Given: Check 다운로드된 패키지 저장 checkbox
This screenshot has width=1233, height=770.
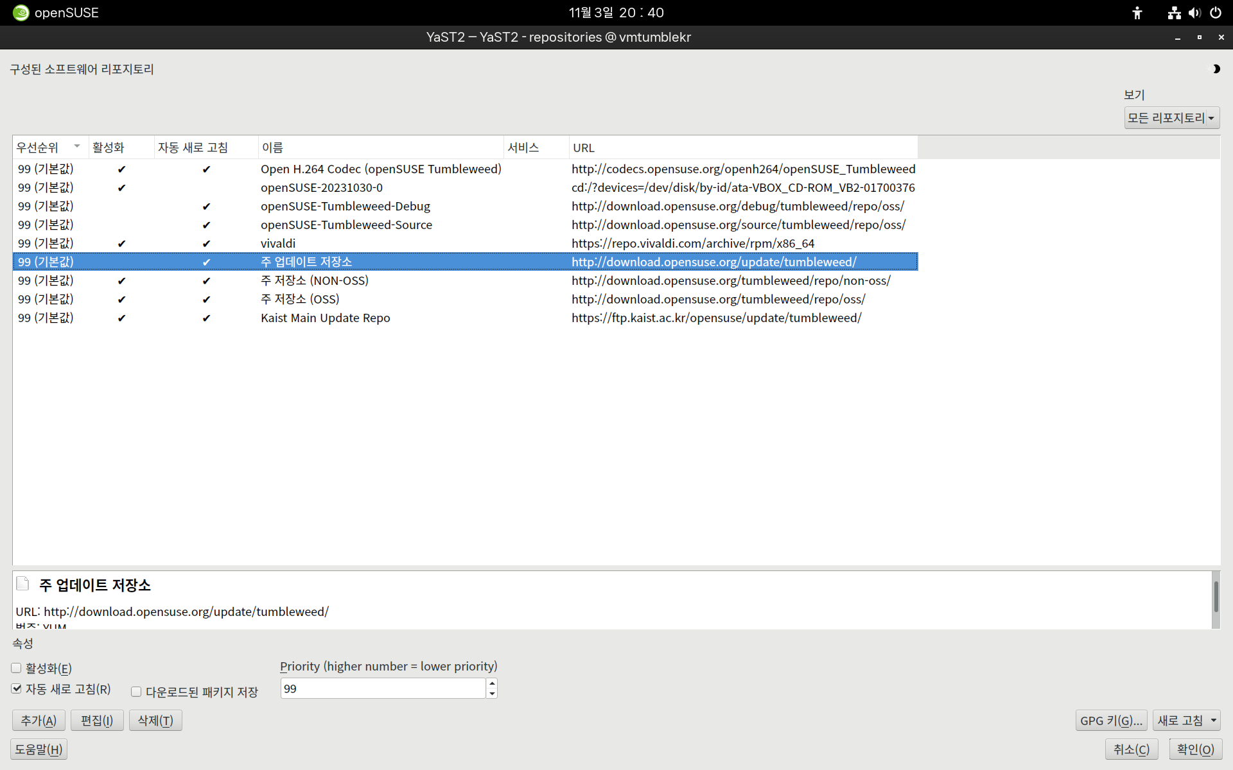Looking at the screenshot, I should [136, 692].
